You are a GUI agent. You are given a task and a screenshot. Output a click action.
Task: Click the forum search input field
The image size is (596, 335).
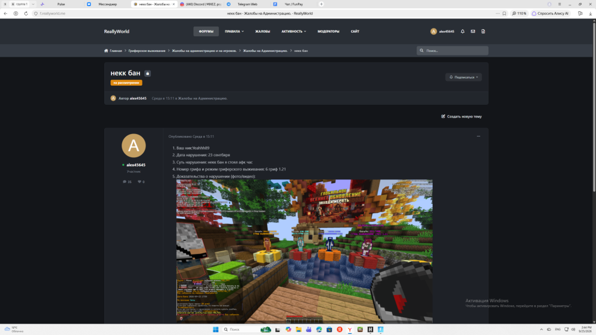pyautogui.click(x=452, y=51)
